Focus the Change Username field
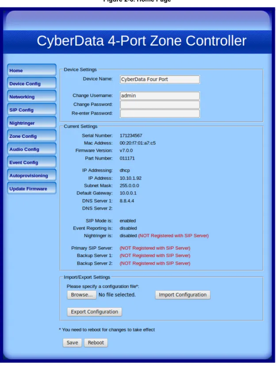This screenshot has width=276, height=366. [x=160, y=96]
